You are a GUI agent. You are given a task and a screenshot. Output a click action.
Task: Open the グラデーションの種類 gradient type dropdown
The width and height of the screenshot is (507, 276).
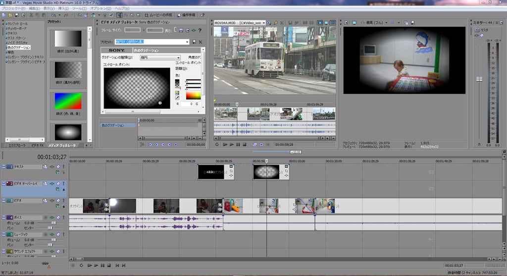click(178, 58)
